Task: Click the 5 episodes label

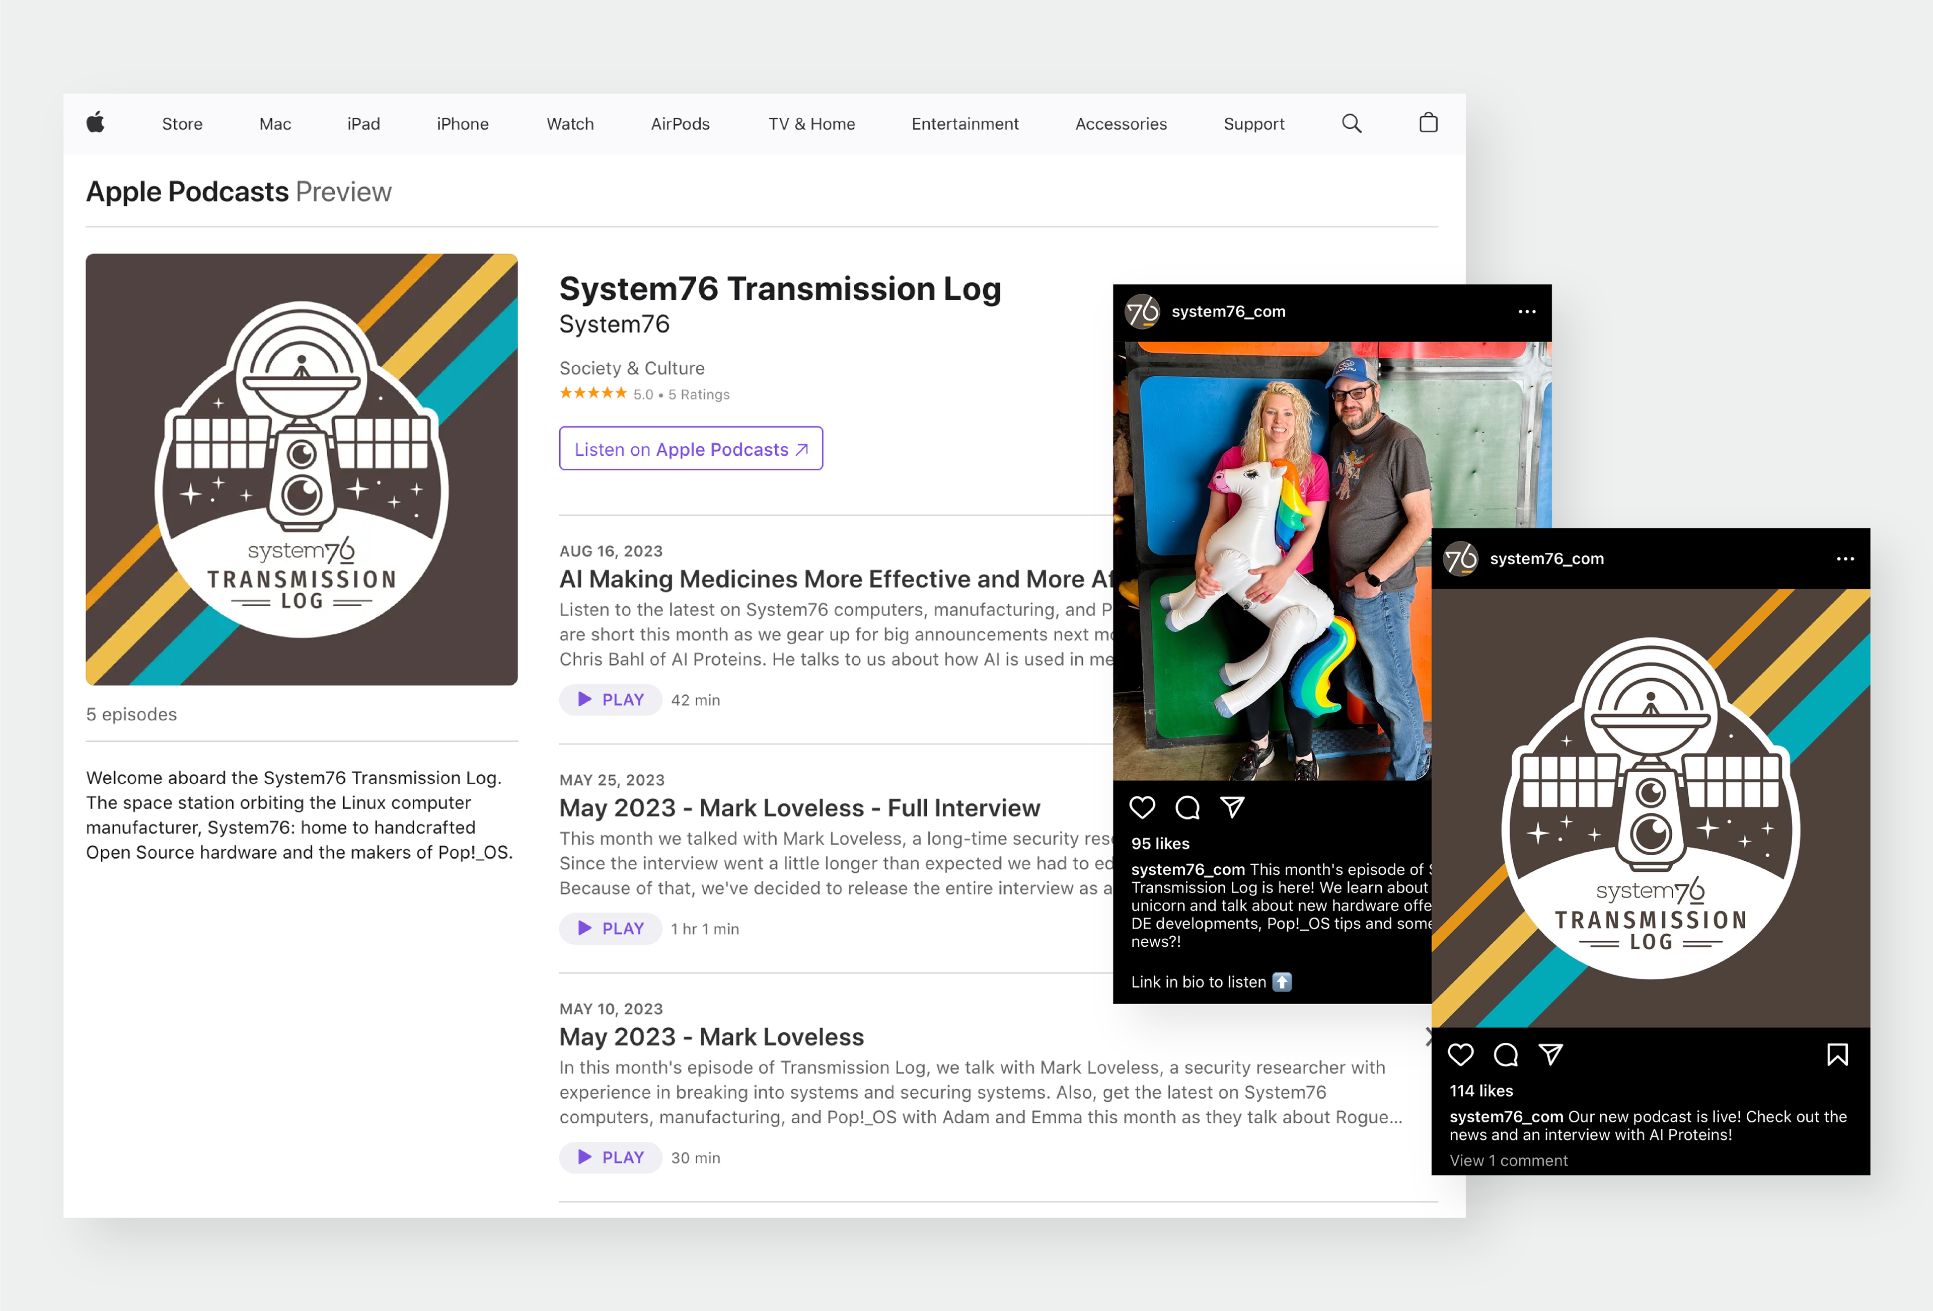Action: [x=131, y=714]
